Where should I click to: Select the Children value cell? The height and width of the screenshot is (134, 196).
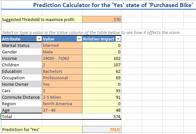pos(62,65)
